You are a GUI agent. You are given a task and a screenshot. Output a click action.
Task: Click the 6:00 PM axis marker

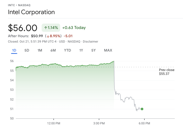coord(144,123)
